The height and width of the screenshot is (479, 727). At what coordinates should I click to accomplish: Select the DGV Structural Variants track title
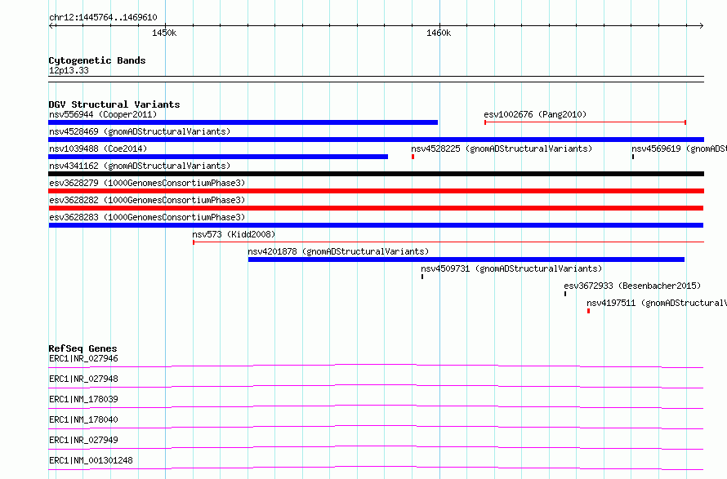pos(114,104)
